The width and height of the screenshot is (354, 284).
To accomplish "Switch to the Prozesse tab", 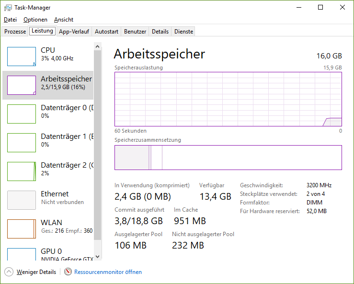I will pyautogui.click(x=15, y=32).
